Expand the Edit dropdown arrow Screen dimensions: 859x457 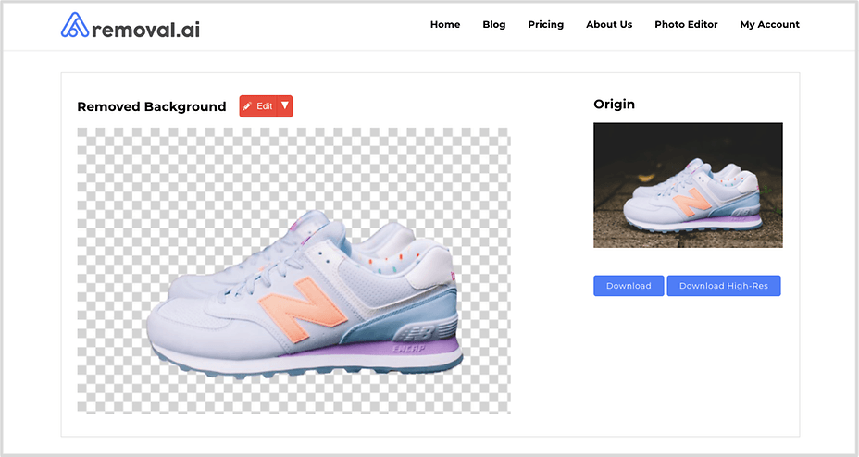[x=285, y=106]
